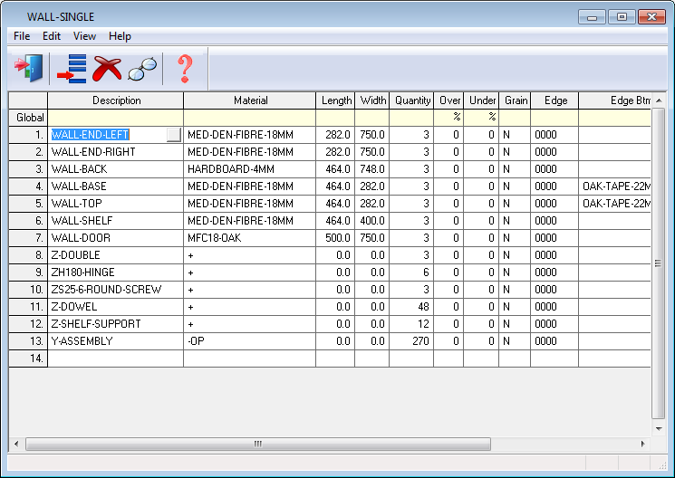Click the Global row Over percent cell

tap(448, 118)
